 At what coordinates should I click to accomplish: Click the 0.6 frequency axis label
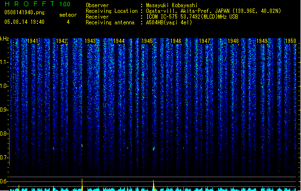pos(4,181)
